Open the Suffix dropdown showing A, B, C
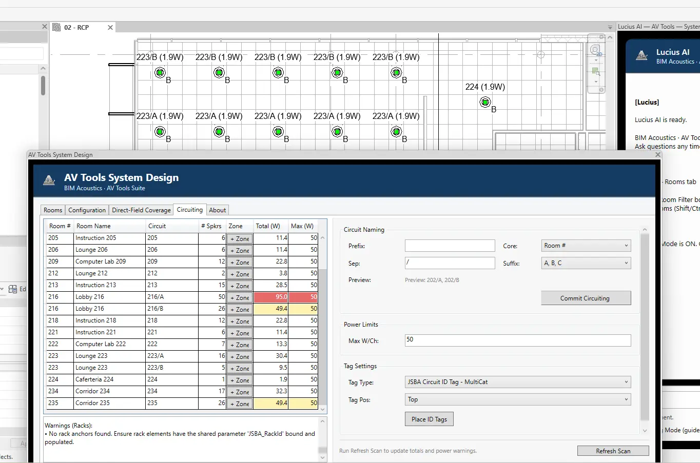The height and width of the screenshot is (463, 700). tap(586, 263)
